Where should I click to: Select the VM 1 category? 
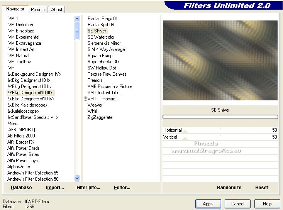pyautogui.click(x=13, y=19)
